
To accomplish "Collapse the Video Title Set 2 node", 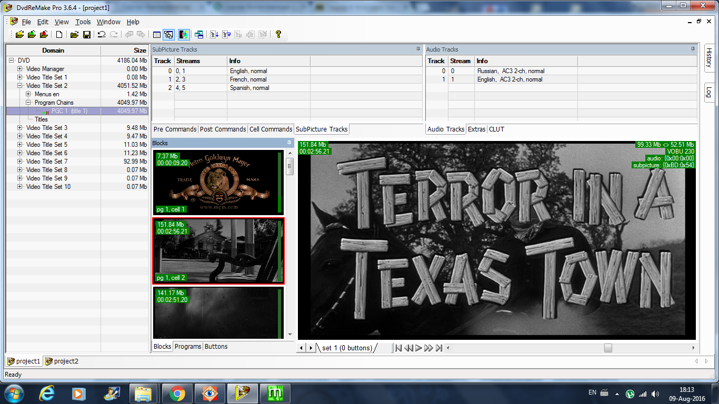I will 20,86.
